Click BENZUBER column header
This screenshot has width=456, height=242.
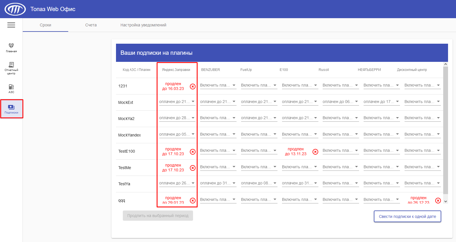click(x=211, y=70)
